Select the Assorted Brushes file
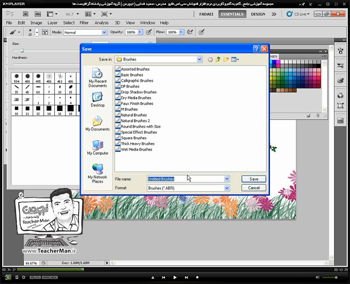This screenshot has width=350, height=284. coord(133,69)
